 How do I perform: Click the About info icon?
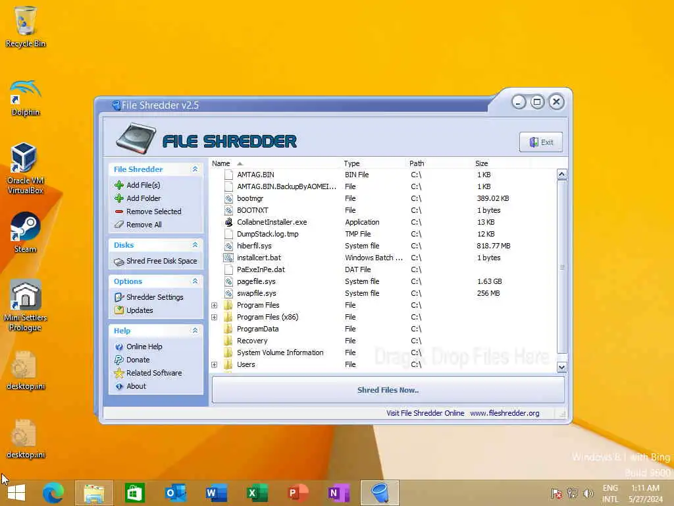[119, 386]
